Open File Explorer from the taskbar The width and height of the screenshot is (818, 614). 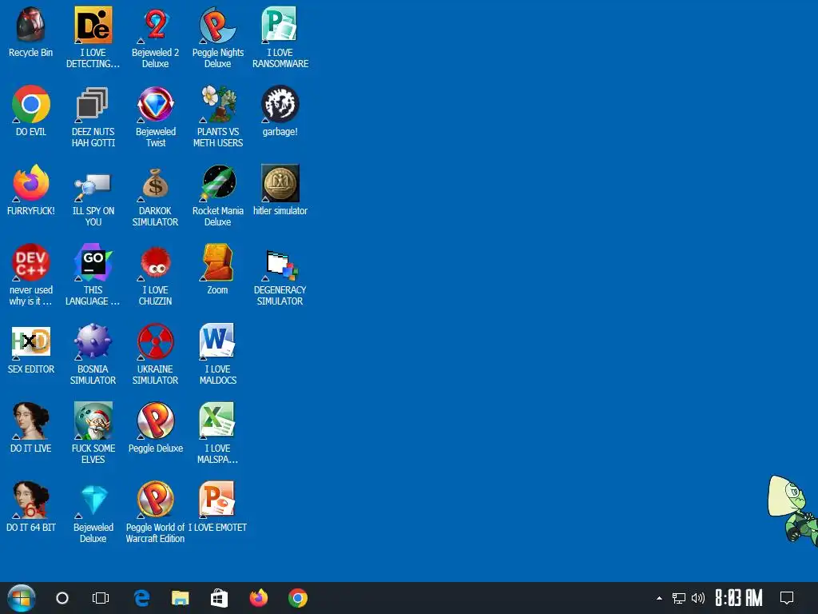pyautogui.click(x=180, y=598)
